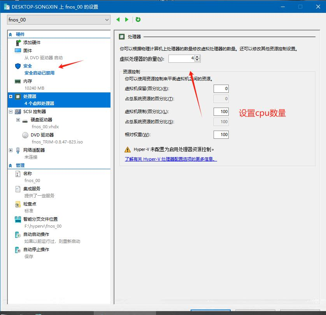
Task: Close the settings window
Action: point(318,7)
